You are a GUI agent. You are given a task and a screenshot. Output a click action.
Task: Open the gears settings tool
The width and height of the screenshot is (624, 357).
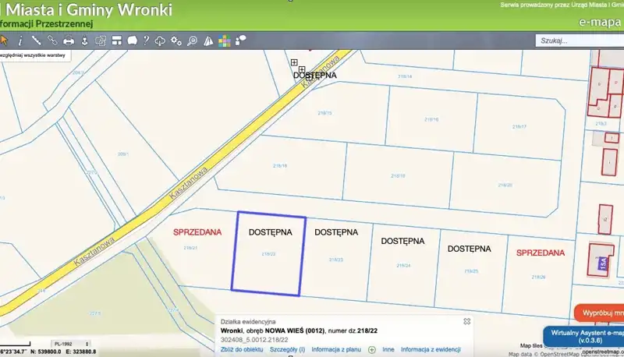[176, 41]
